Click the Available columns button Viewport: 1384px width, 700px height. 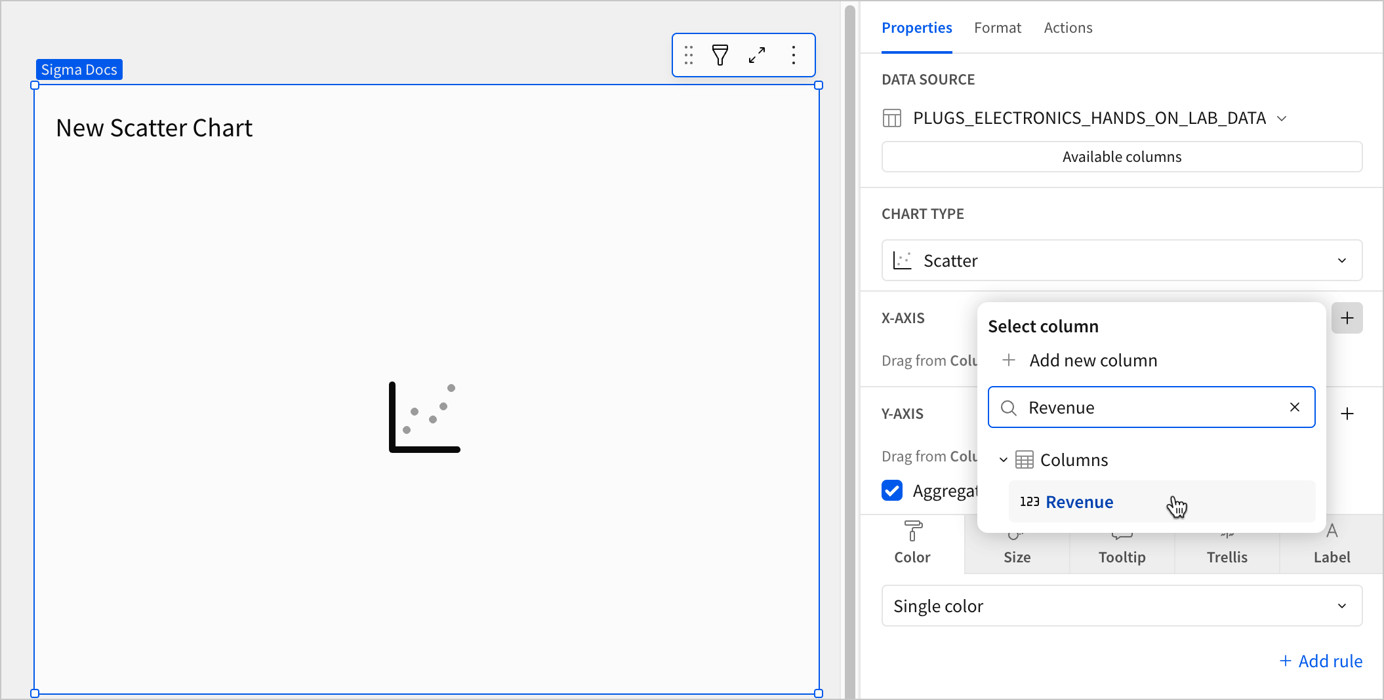pos(1122,157)
